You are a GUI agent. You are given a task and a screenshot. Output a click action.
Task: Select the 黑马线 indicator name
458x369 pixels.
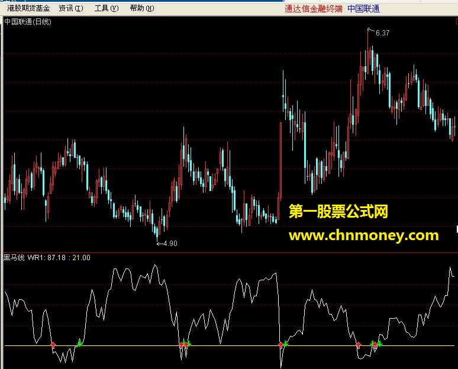(x=14, y=257)
